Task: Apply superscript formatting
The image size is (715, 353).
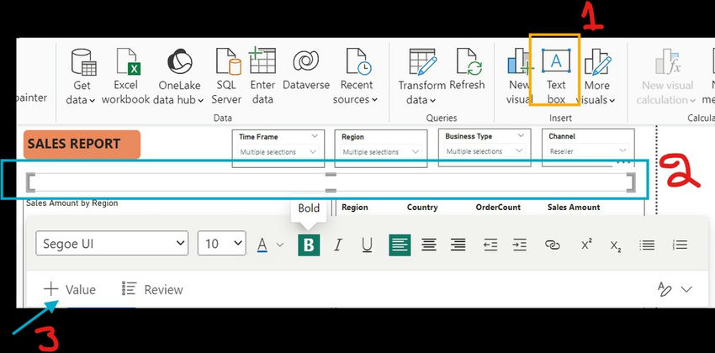Action: 587,244
